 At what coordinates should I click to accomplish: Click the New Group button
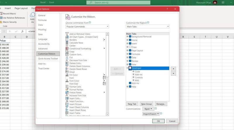(147, 104)
